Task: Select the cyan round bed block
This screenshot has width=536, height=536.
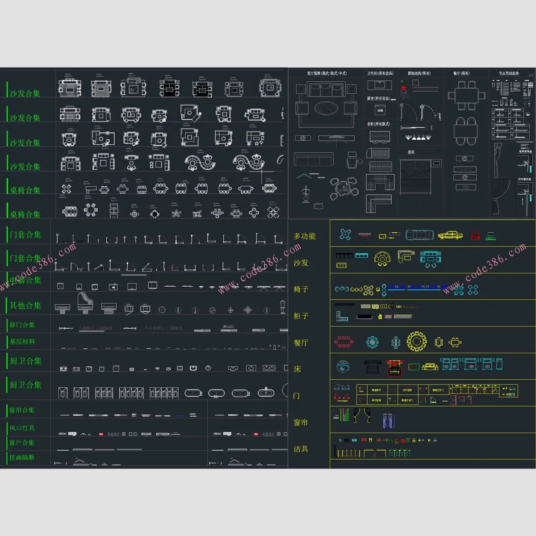Action: [x=343, y=367]
